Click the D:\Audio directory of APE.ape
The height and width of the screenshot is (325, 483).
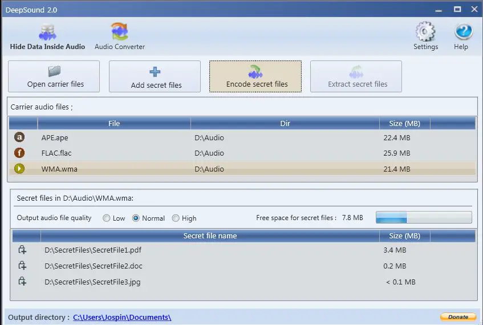pyautogui.click(x=209, y=138)
